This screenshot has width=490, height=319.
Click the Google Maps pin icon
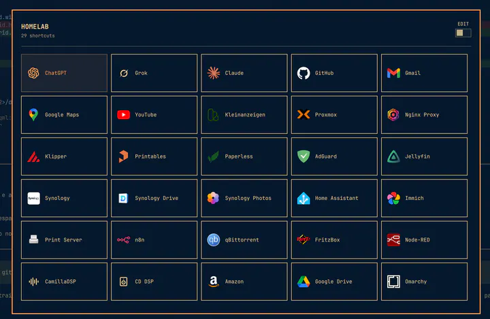pyautogui.click(x=33, y=115)
